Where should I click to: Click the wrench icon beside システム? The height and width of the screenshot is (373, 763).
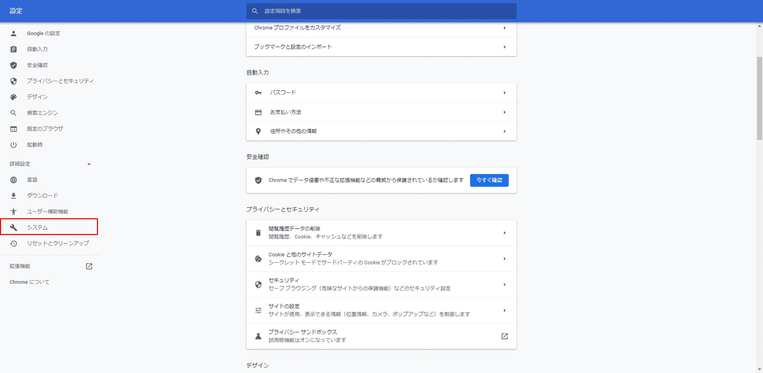[14, 228]
